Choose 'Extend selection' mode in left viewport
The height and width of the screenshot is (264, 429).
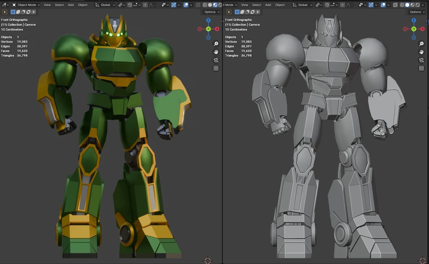click(x=18, y=12)
